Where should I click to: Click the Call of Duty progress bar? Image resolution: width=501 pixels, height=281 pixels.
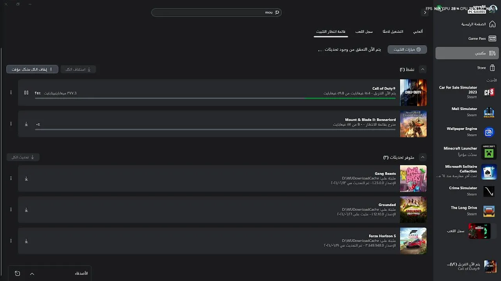click(x=215, y=98)
